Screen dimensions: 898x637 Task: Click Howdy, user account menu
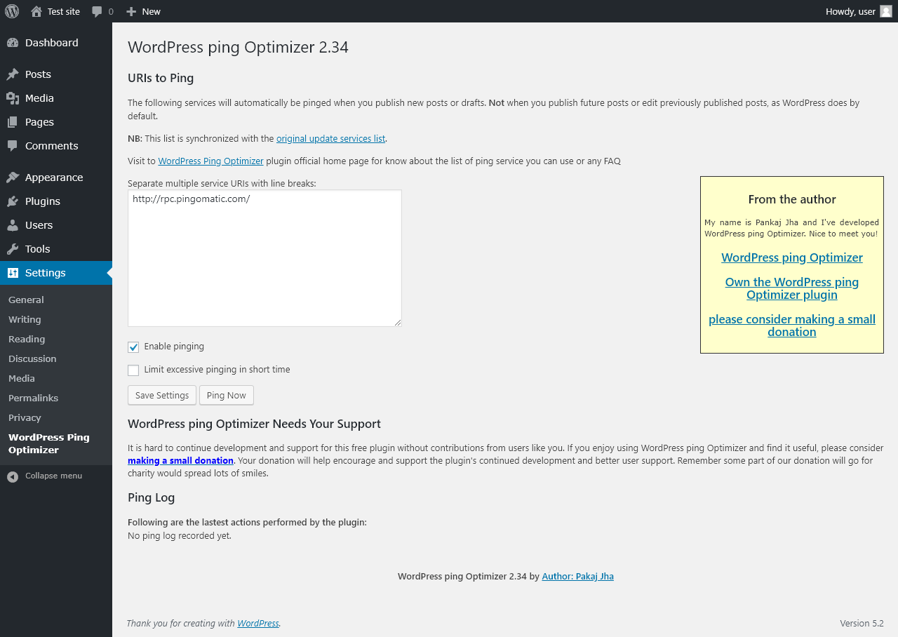tap(859, 11)
